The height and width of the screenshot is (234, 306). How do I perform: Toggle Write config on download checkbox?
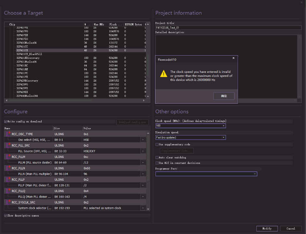[x=6, y=122]
